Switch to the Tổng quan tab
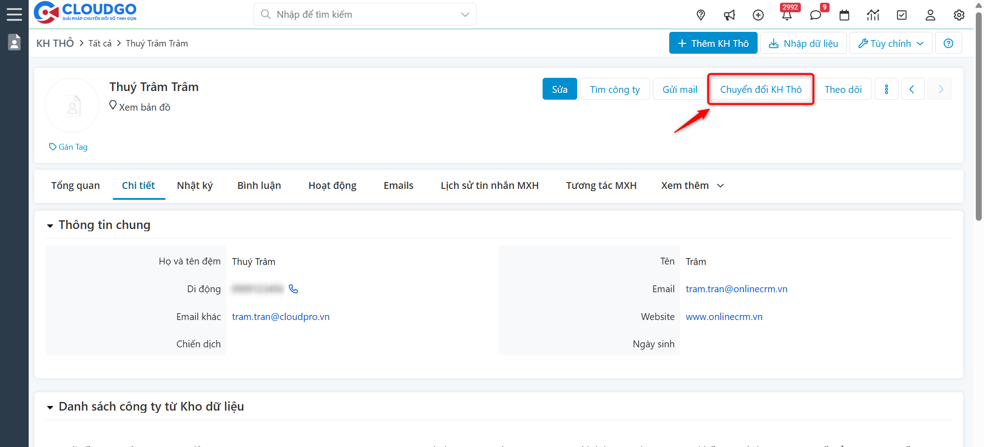 (x=76, y=186)
